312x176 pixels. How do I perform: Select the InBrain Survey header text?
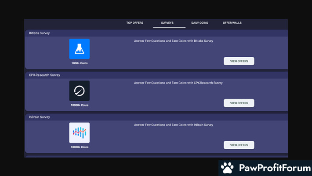[x=39, y=117]
